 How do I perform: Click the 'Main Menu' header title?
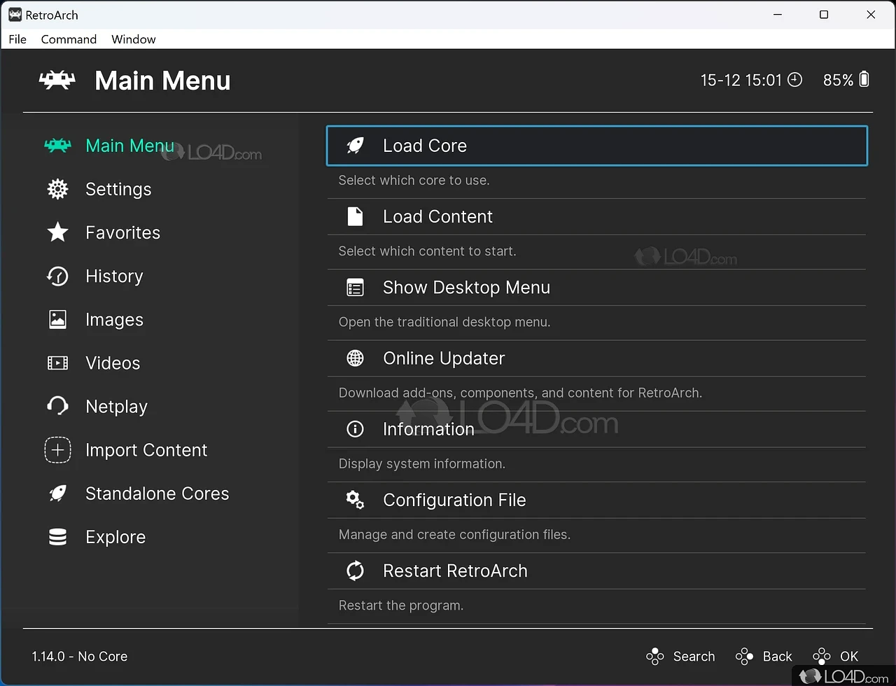(162, 80)
